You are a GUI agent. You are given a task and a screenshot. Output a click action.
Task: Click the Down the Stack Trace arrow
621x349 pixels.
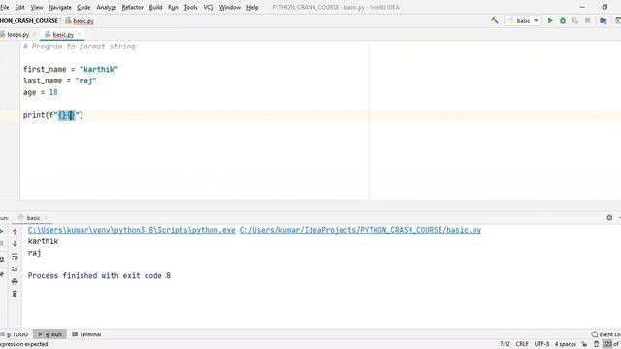[15, 243]
